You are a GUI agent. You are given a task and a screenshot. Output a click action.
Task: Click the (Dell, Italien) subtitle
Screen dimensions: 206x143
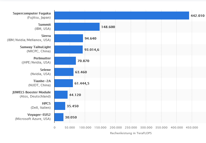pyautogui.click(x=41, y=108)
